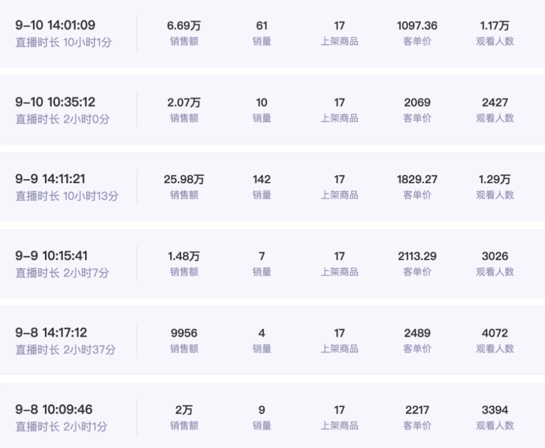Select the 2489 average order value
Image resolution: width=545 pixels, height=448 pixels.
coord(417,333)
